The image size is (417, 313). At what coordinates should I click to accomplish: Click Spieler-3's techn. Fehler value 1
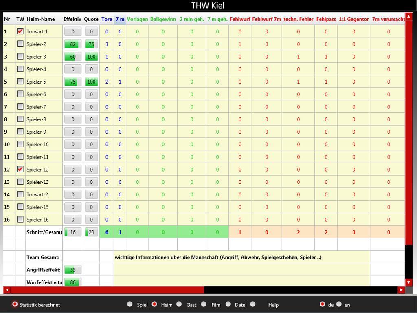(x=298, y=57)
